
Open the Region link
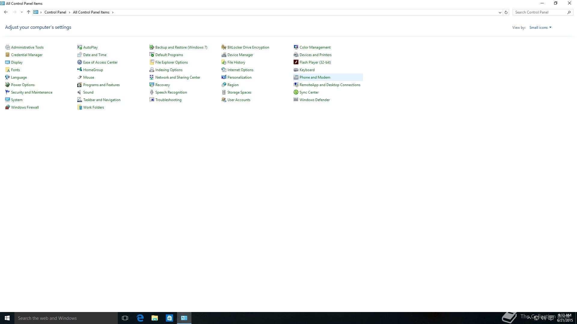(233, 85)
